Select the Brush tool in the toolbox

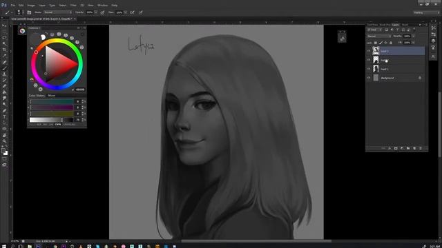pos(4,68)
